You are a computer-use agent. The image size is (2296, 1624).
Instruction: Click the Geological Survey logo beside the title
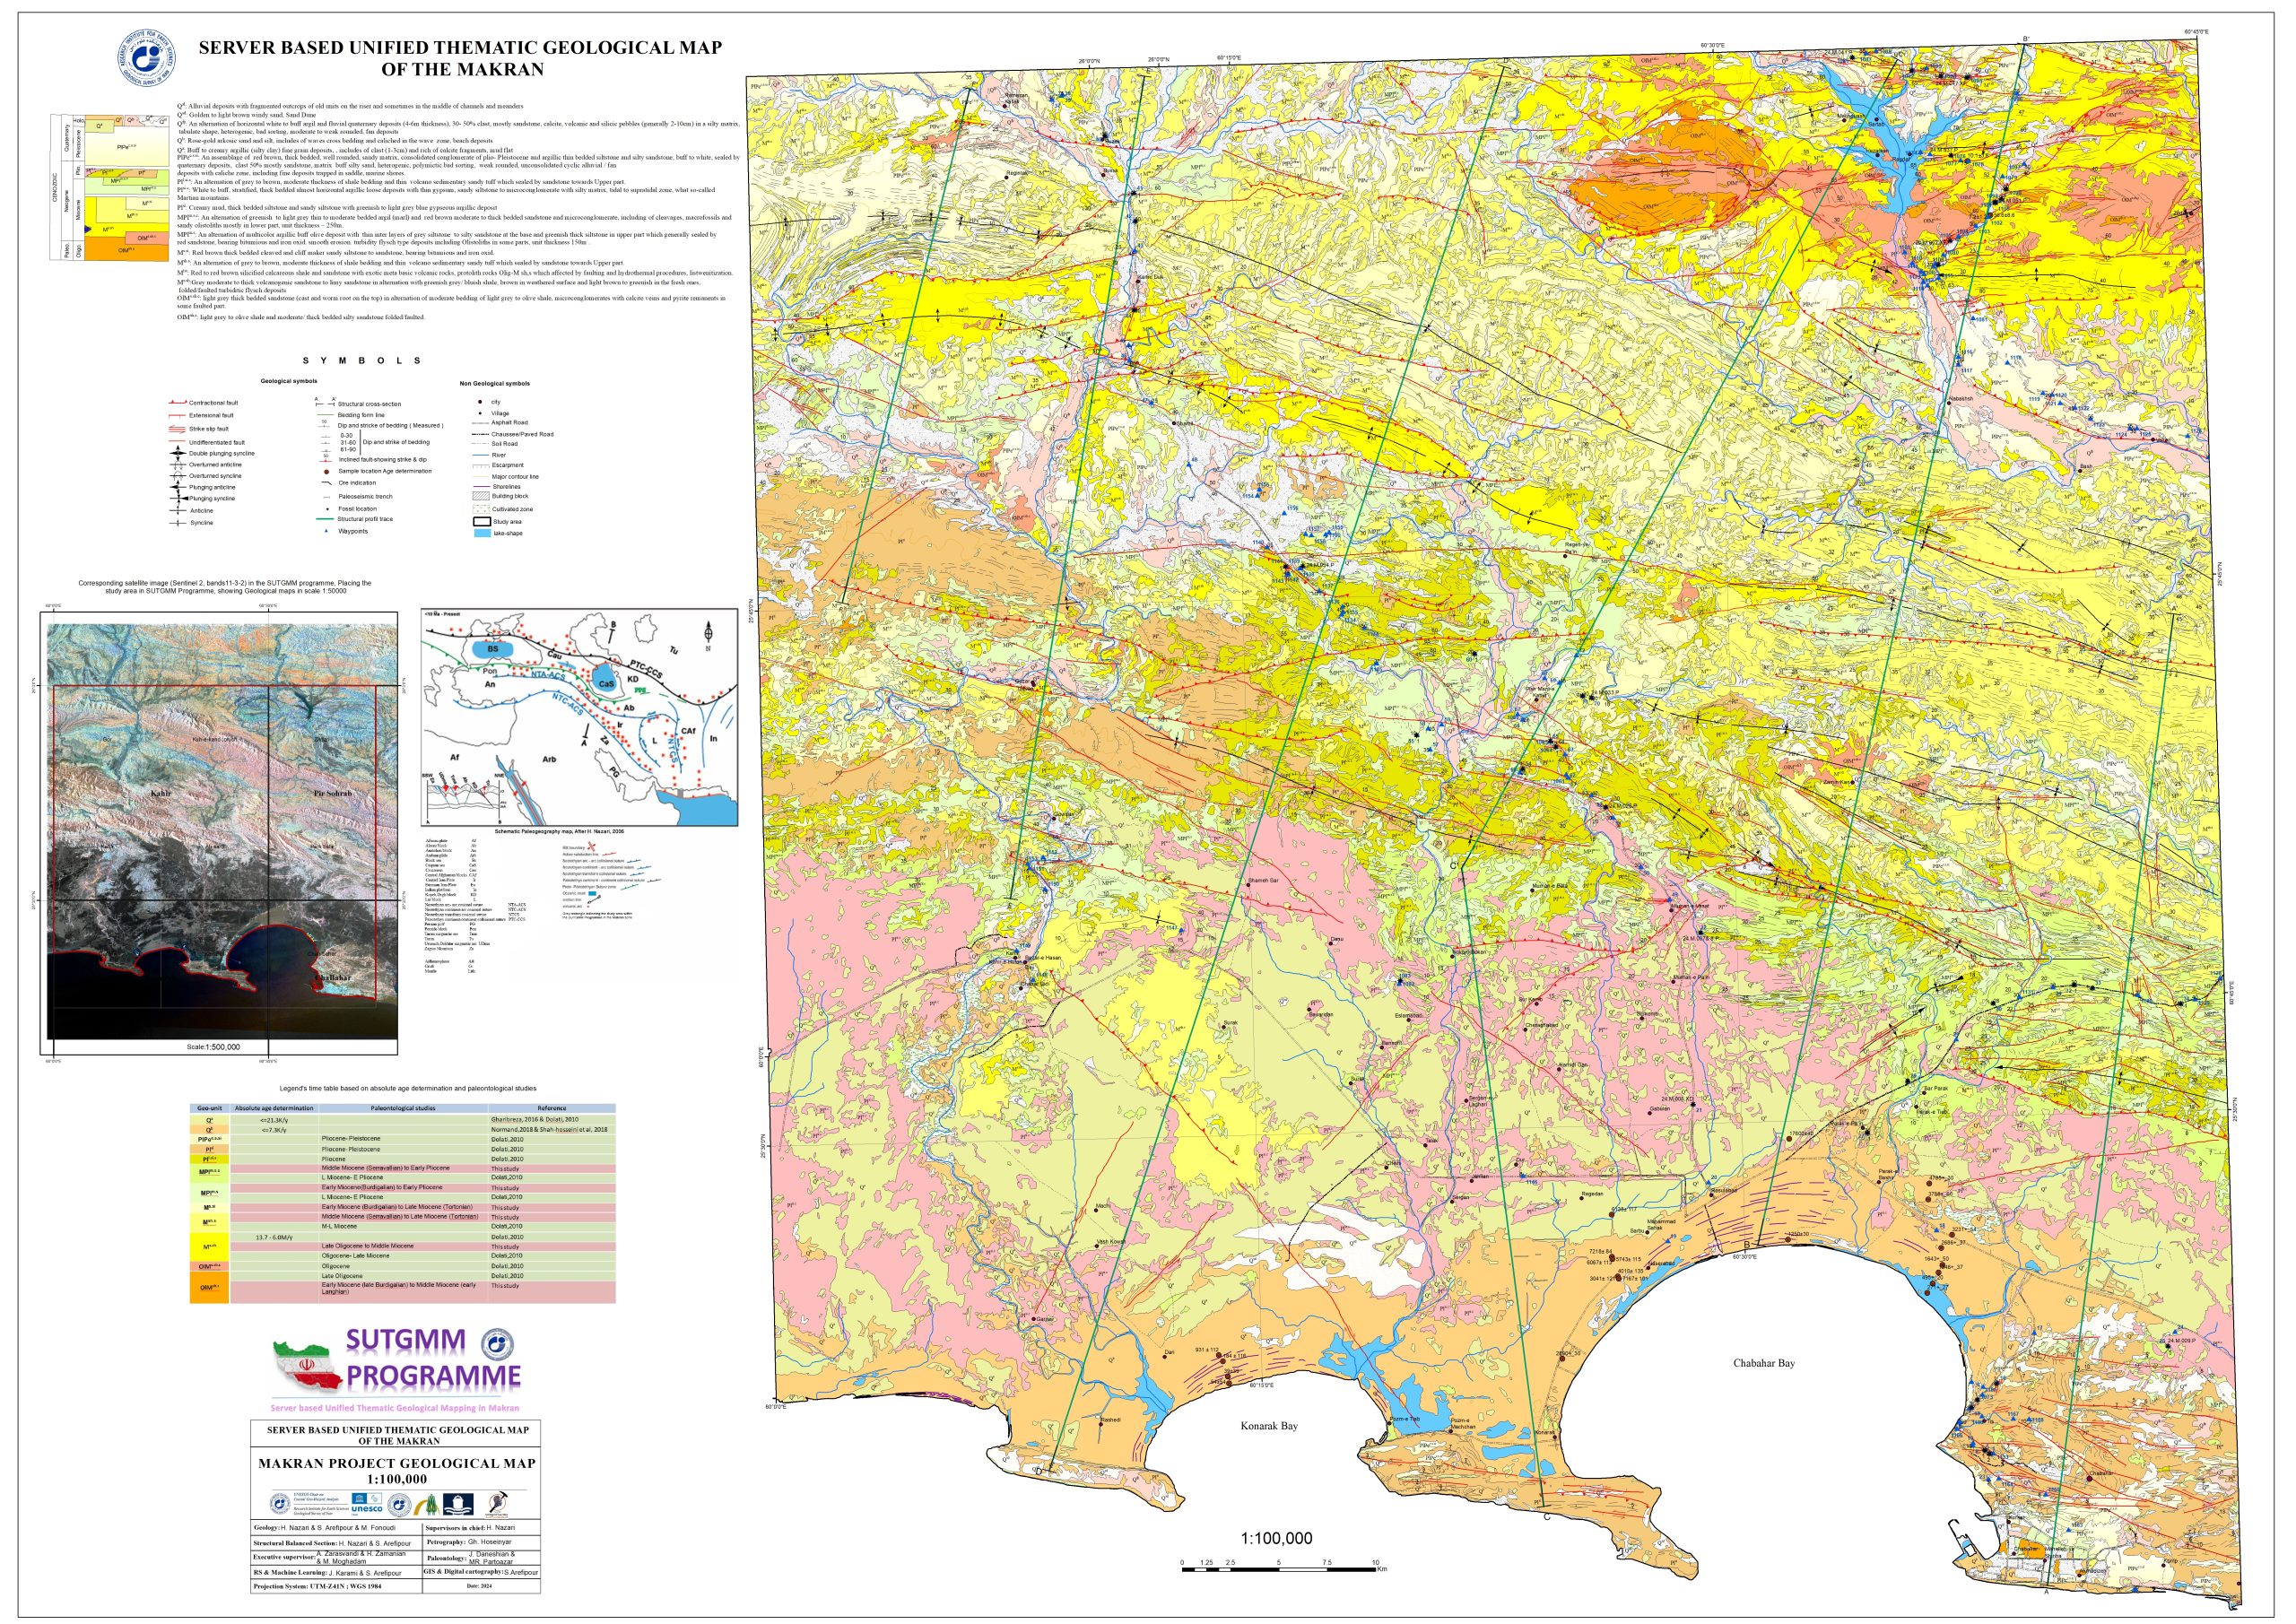(x=148, y=58)
